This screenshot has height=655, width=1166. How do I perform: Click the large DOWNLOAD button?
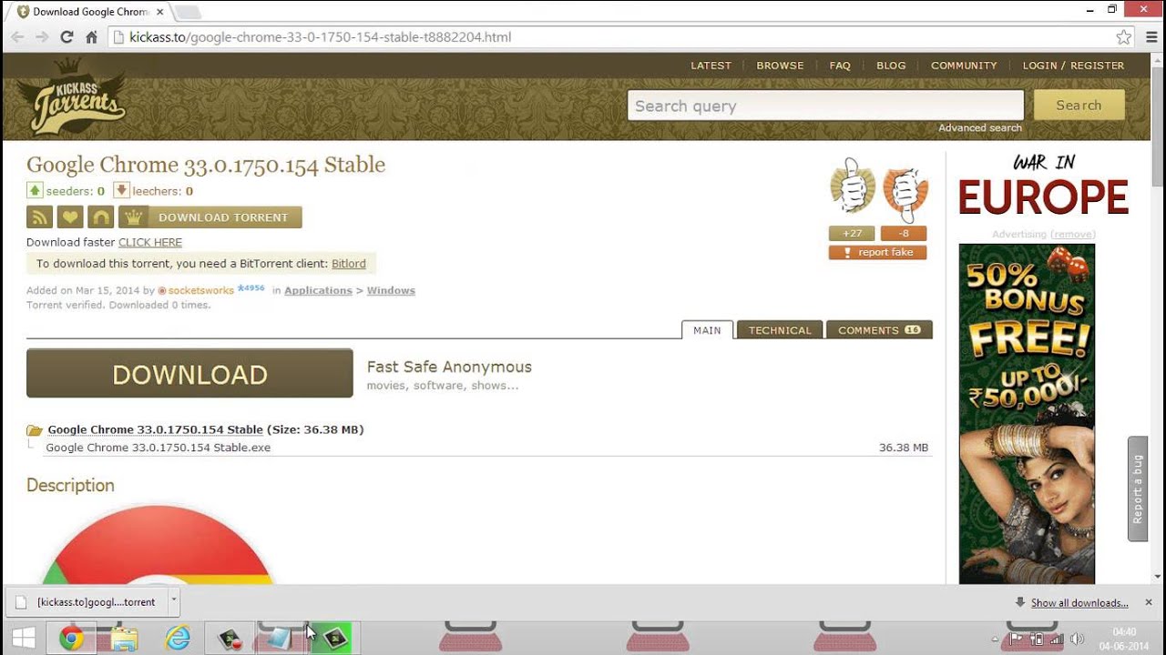tap(189, 374)
